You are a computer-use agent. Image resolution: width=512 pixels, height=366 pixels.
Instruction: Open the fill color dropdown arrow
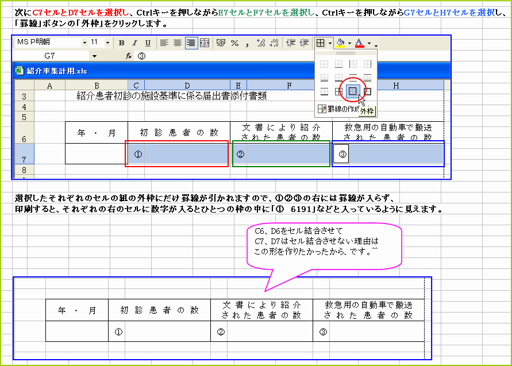[349, 43]
